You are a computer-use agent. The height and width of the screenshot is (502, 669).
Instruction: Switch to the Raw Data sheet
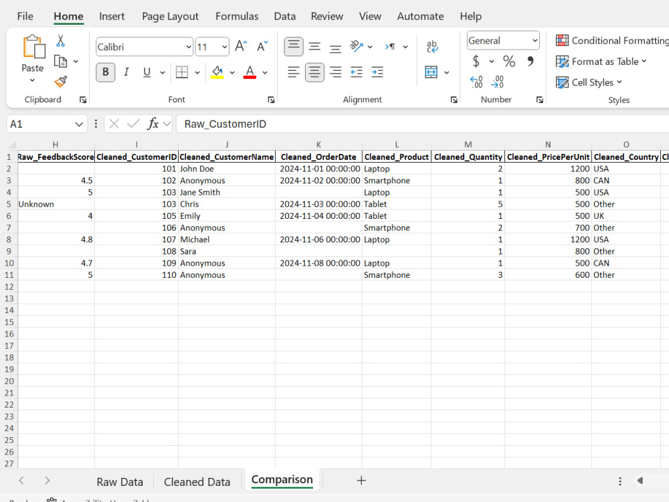120,482
